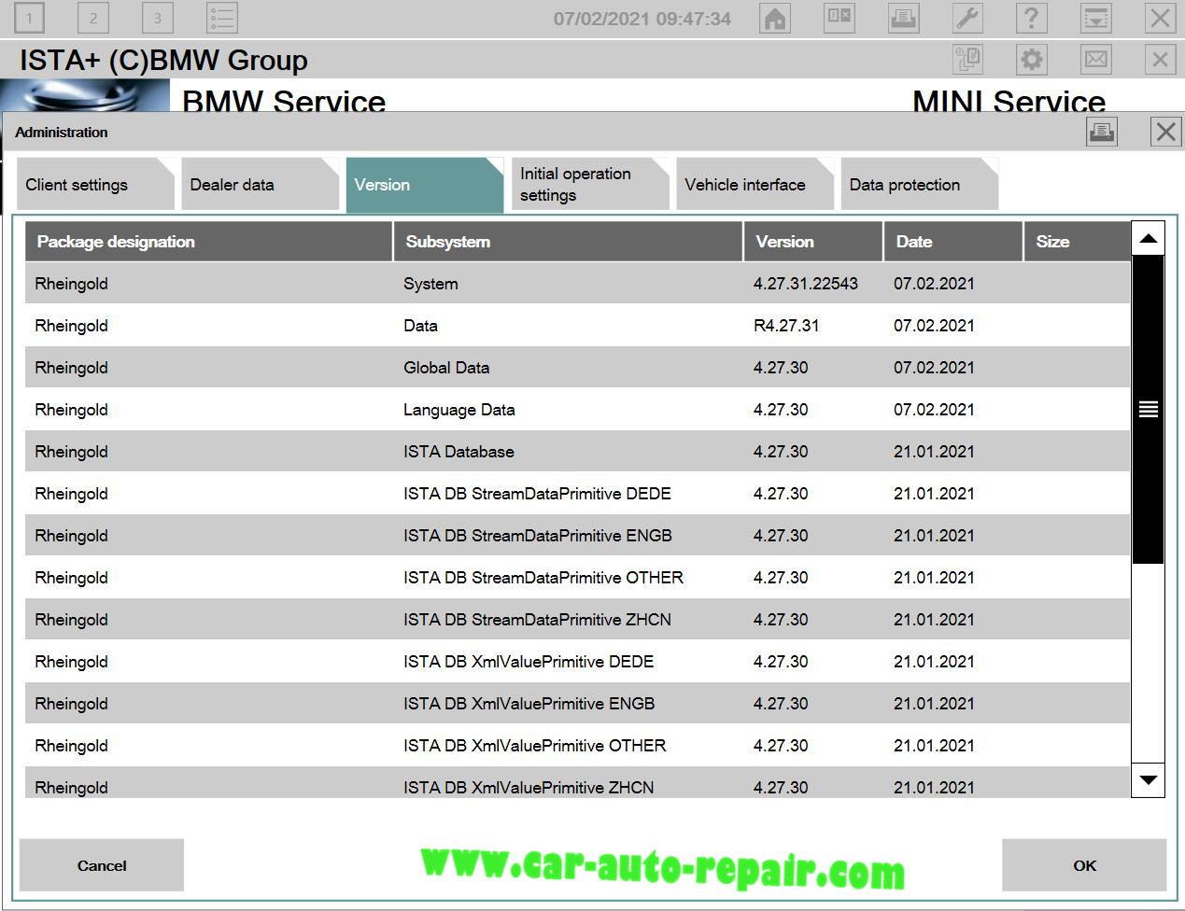Select ISTA DB XmlValuePrimitive DEDE row

tap(577, 662)
